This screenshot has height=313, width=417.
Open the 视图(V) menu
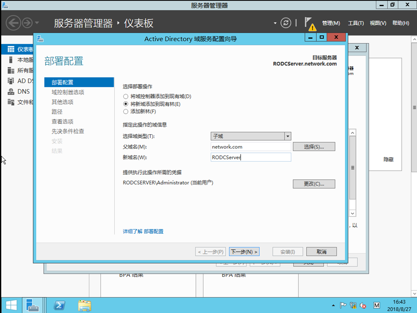(378, 23)
